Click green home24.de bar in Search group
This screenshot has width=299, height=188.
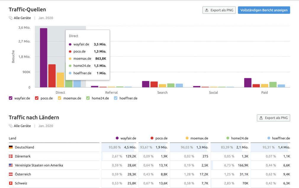(171, 85)
